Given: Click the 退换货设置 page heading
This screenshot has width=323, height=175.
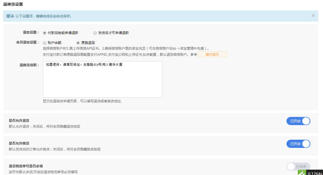Looking at the screenshot, I should [x=13, y=4].
